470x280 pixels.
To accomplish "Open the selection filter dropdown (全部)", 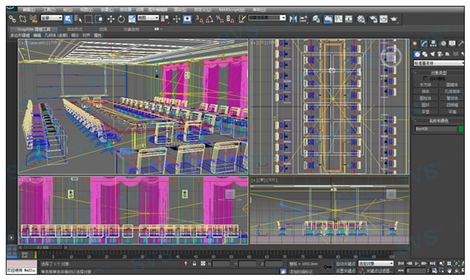I will [51, 19].
